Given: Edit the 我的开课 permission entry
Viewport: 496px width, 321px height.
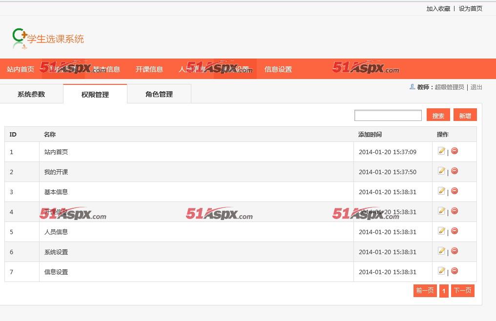Looking at the screenshot, I should pos(441,171).
